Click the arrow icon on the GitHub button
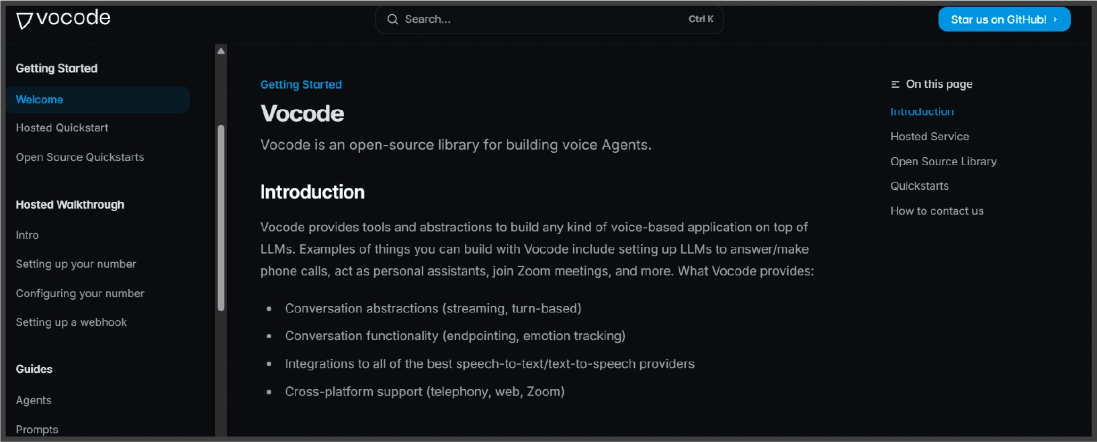 click(x=1055, y=19)
